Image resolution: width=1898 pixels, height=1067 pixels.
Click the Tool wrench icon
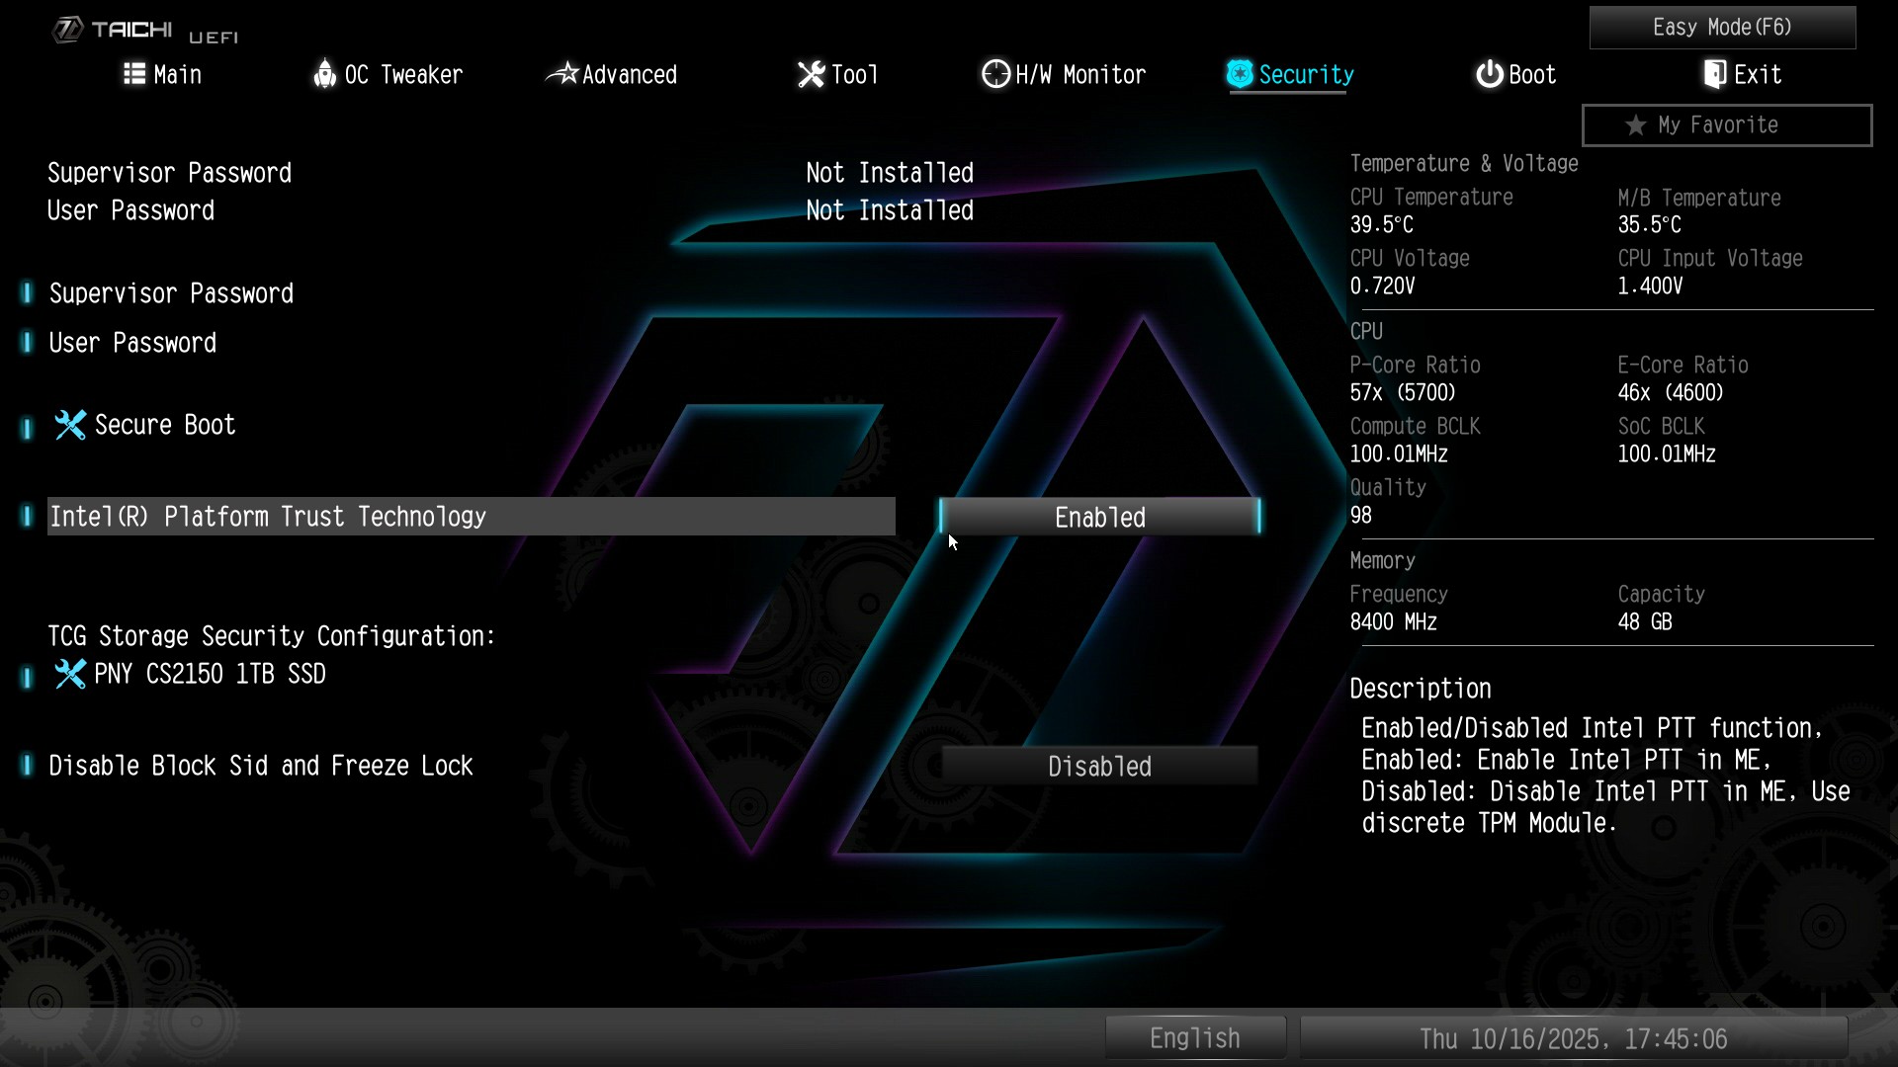811,74
